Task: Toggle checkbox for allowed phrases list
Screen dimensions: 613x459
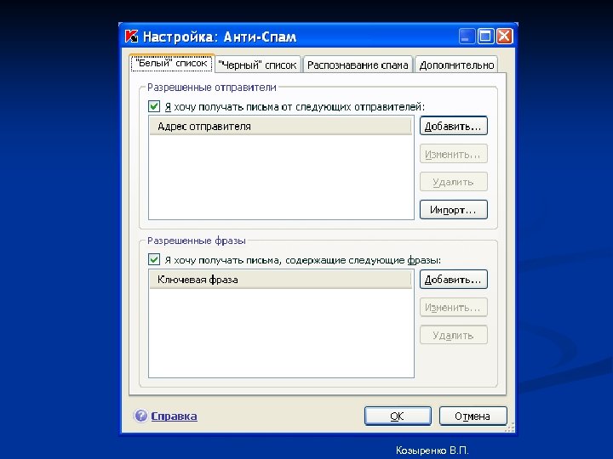Action: pos(154,259)
